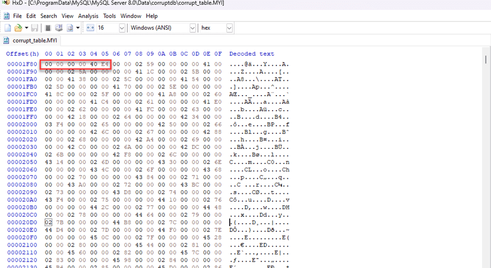Click the Save floppy disk icon
Viewport: 491px width, 268px height.
point(35,28)
